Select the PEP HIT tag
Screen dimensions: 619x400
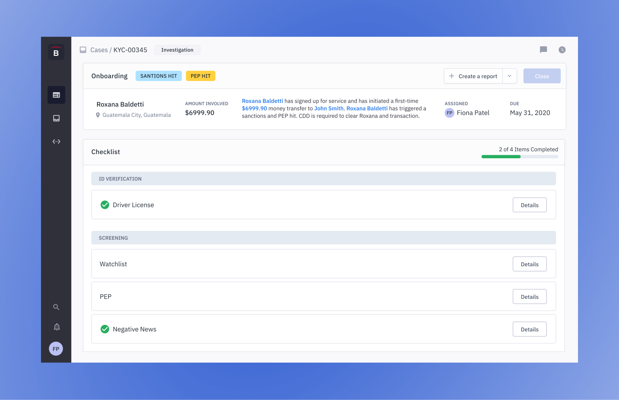point(200,76)
